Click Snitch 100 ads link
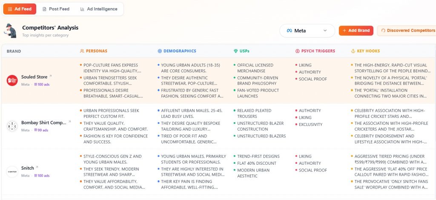Screen dimensions: 436x200 click(x=42, y=176)
